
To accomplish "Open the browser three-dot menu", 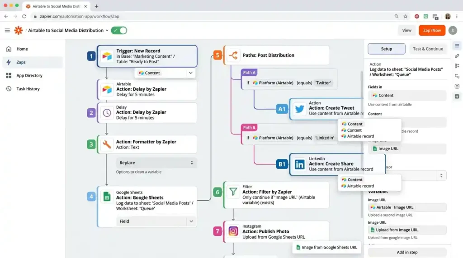I will point(457,17).
